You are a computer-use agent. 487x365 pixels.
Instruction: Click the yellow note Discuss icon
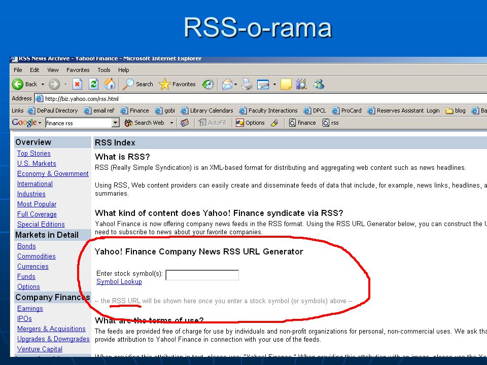tap(286, 84)
